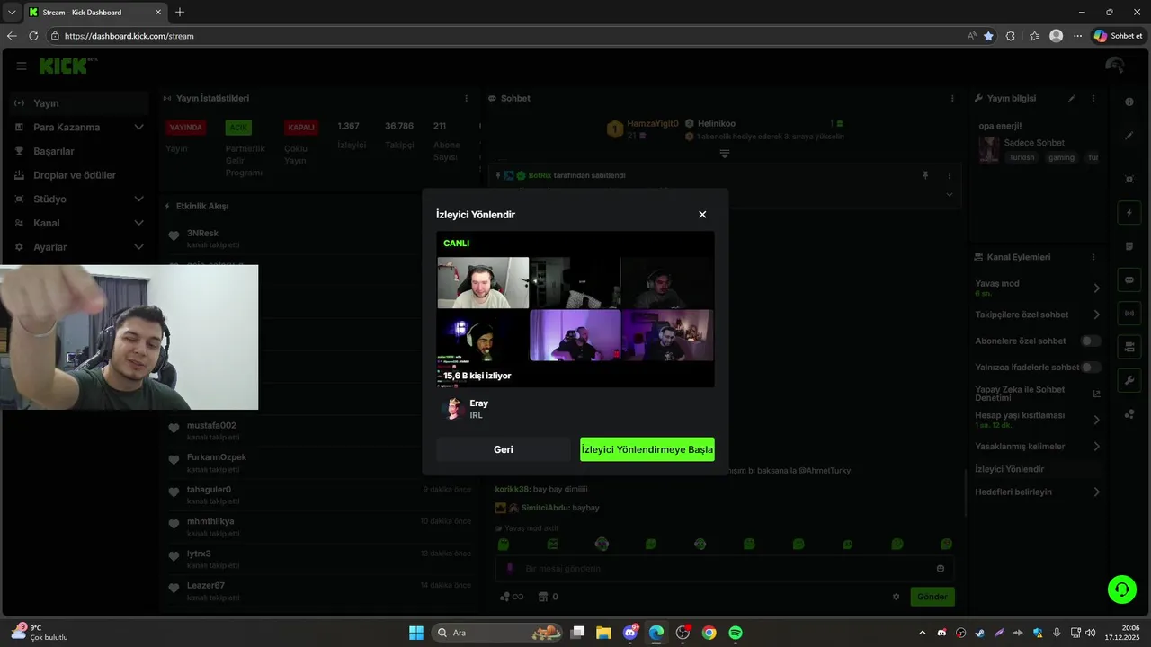
Task: Click the live stream preview thumbnail
Action: pos(575,309)
